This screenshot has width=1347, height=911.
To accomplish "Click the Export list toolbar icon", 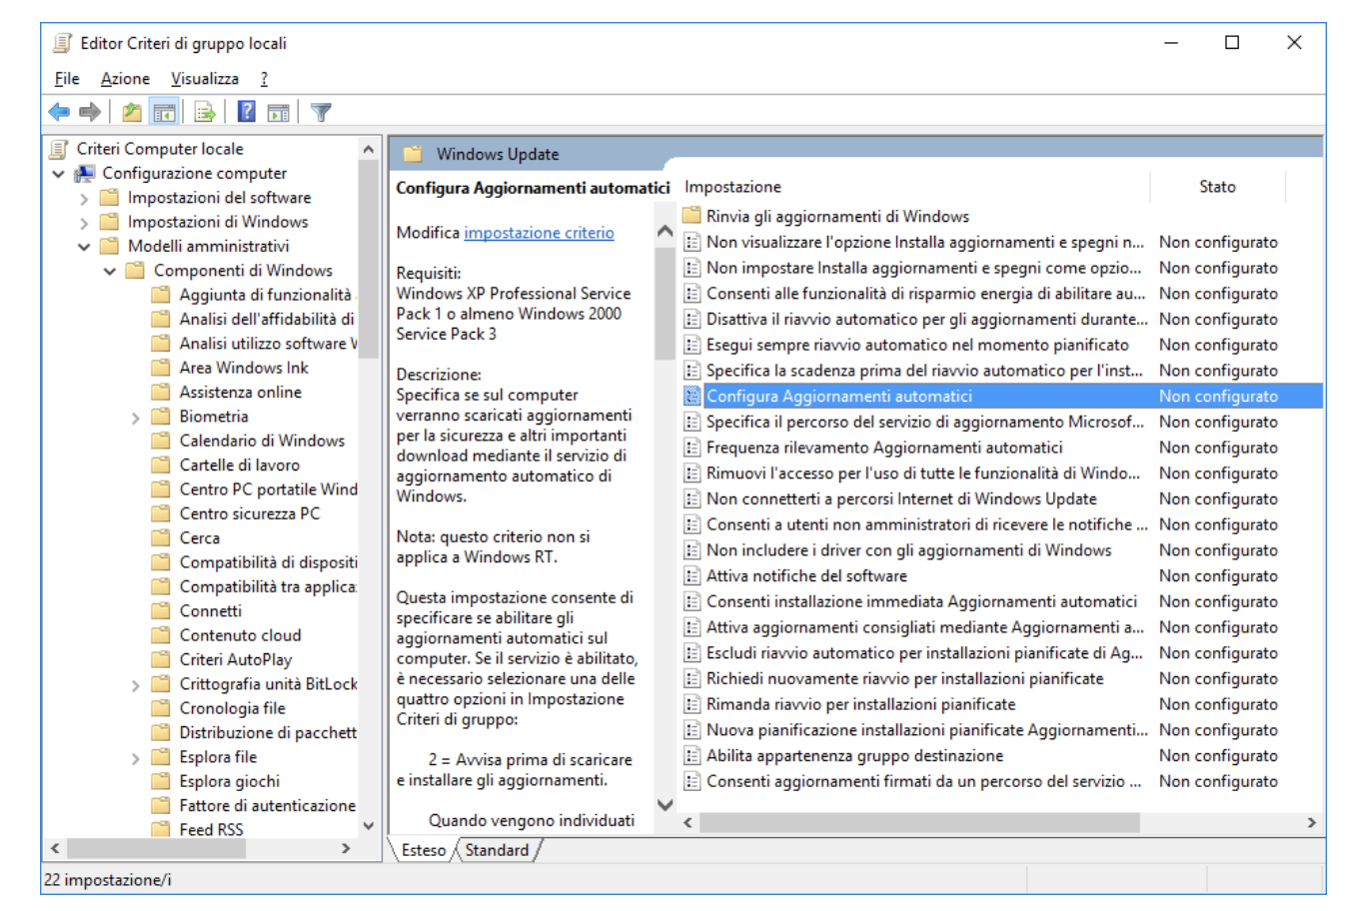I will tap(205, 112).
